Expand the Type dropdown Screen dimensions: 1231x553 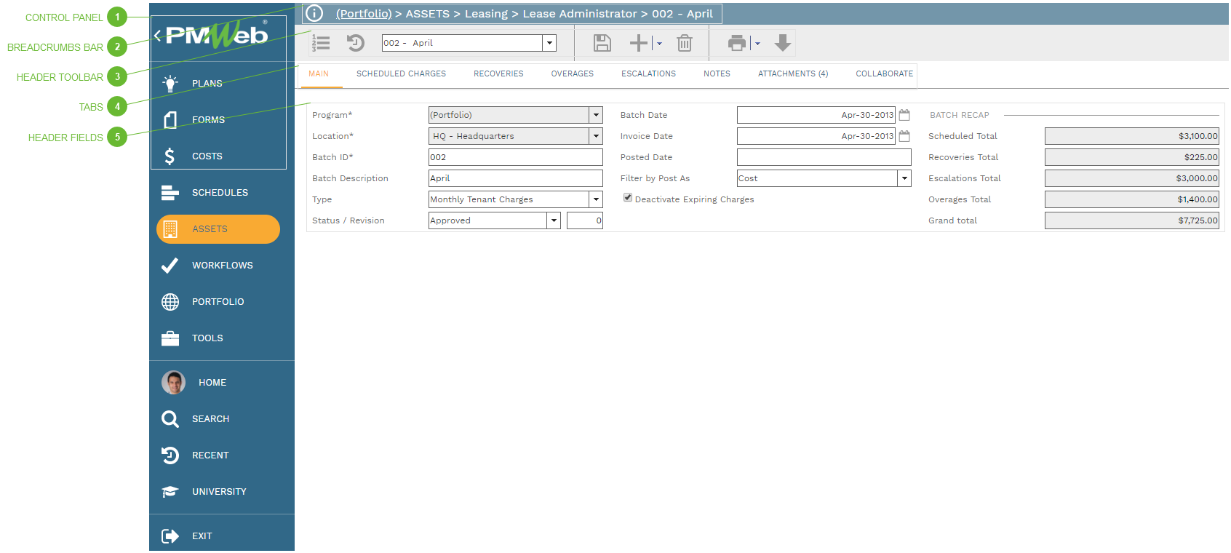596,199
